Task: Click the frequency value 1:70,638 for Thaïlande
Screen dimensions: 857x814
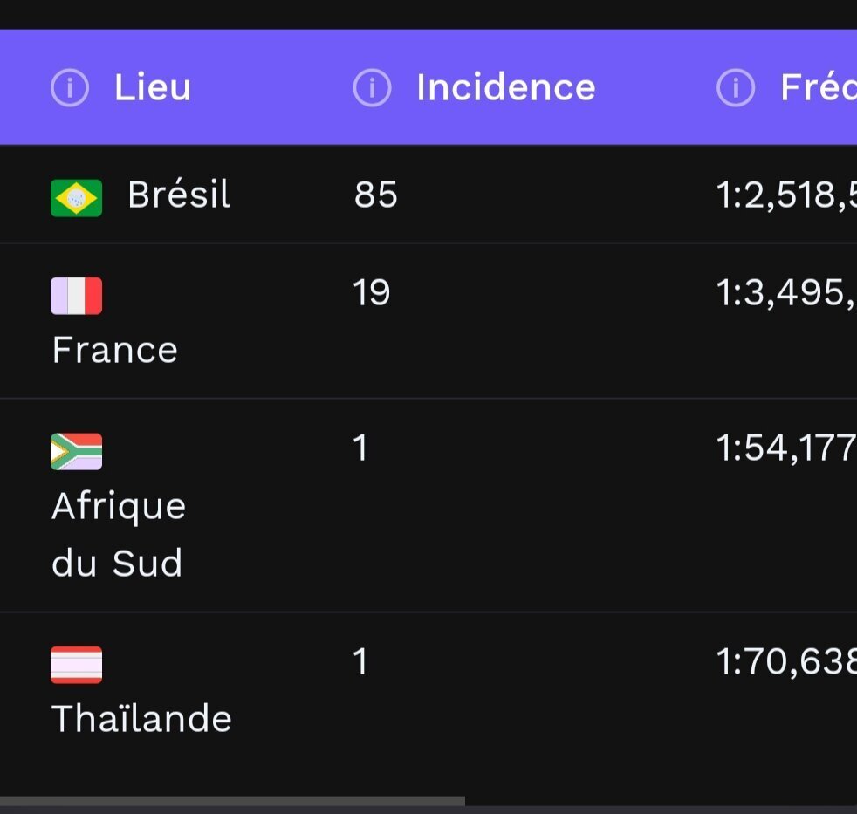Action: click(786, 661)
